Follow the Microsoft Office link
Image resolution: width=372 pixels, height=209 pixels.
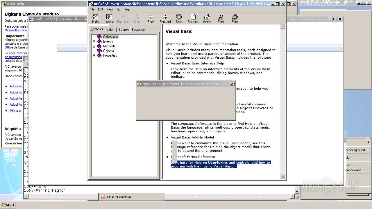[x=16, y=30]
